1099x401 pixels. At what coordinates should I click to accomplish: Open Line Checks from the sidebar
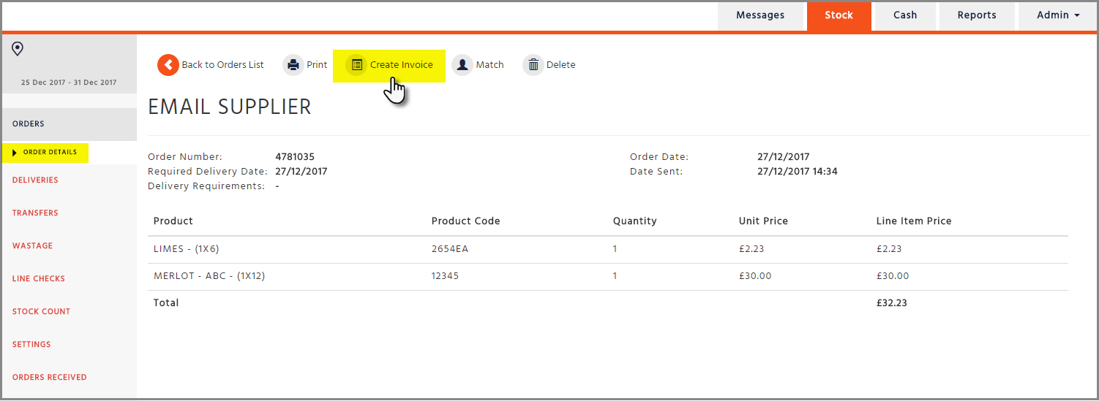click(39, 279)
